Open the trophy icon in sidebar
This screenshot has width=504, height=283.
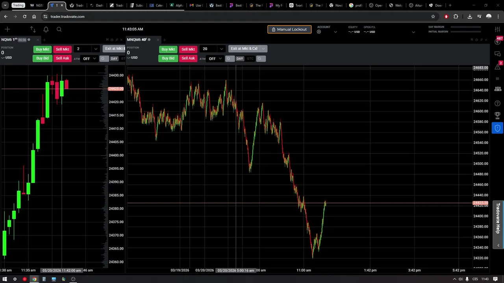pos(497,116)
